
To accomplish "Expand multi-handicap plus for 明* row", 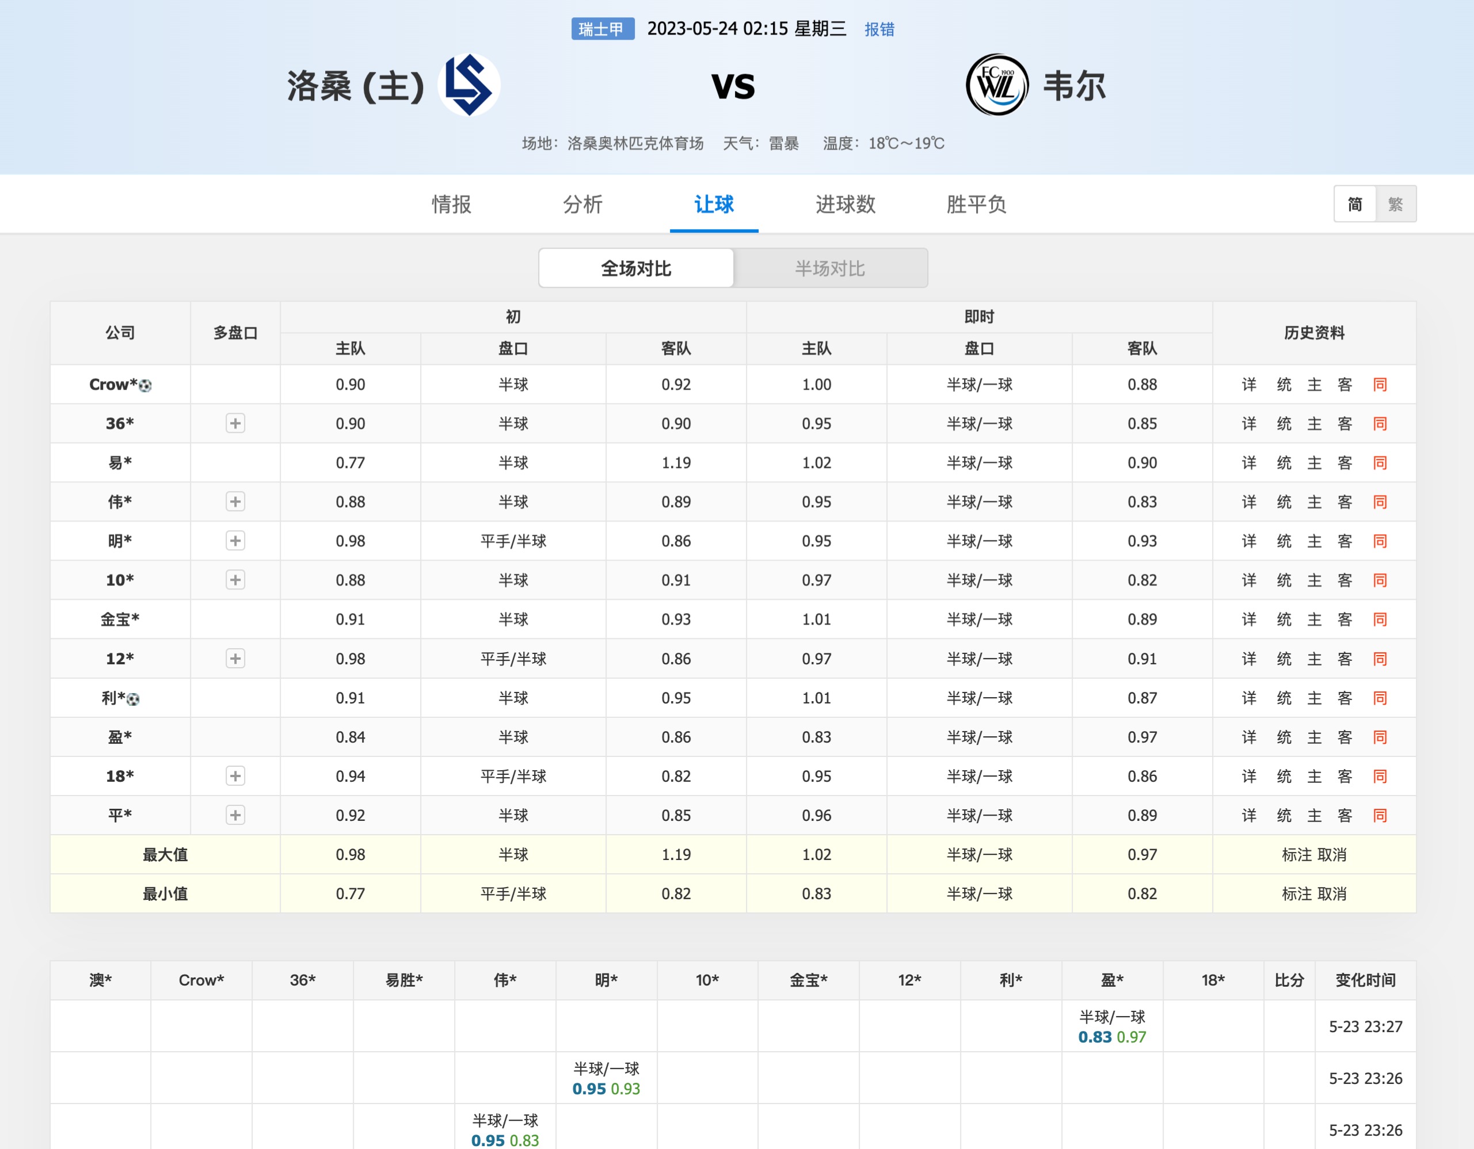I will (x=235, y=541).
